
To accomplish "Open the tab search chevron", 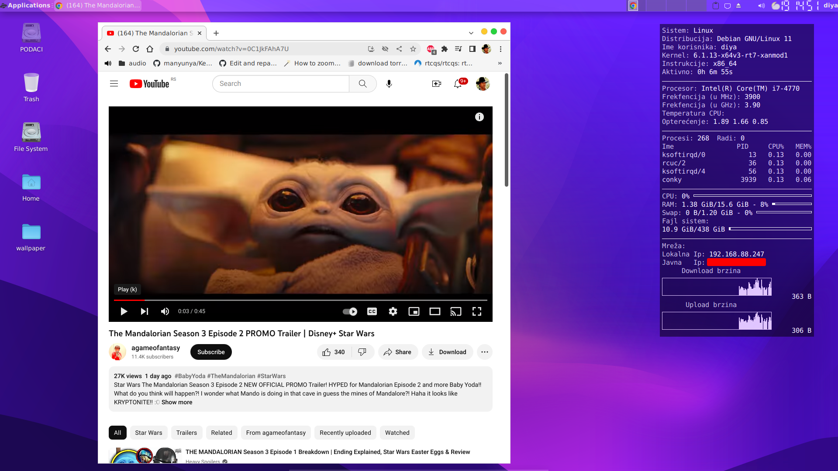I will 471,33.
